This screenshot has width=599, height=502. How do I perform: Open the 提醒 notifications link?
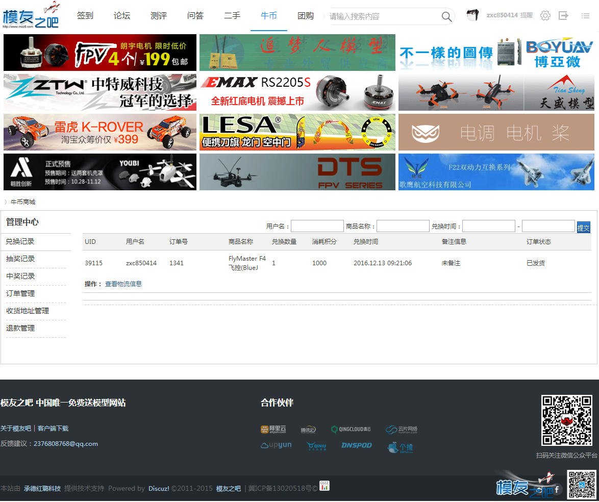tap(526, 15)
